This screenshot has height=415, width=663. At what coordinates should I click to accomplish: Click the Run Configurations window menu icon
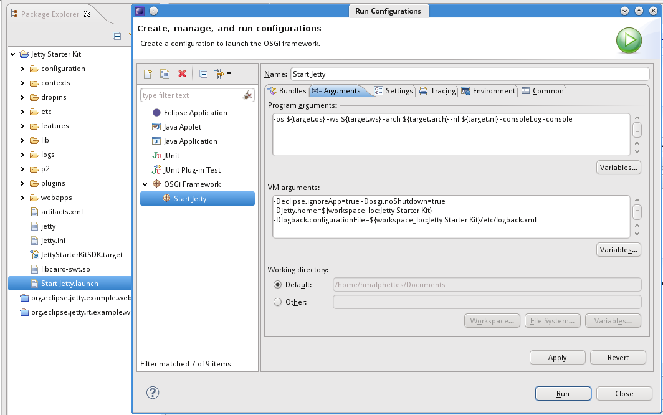coord(140,11)
